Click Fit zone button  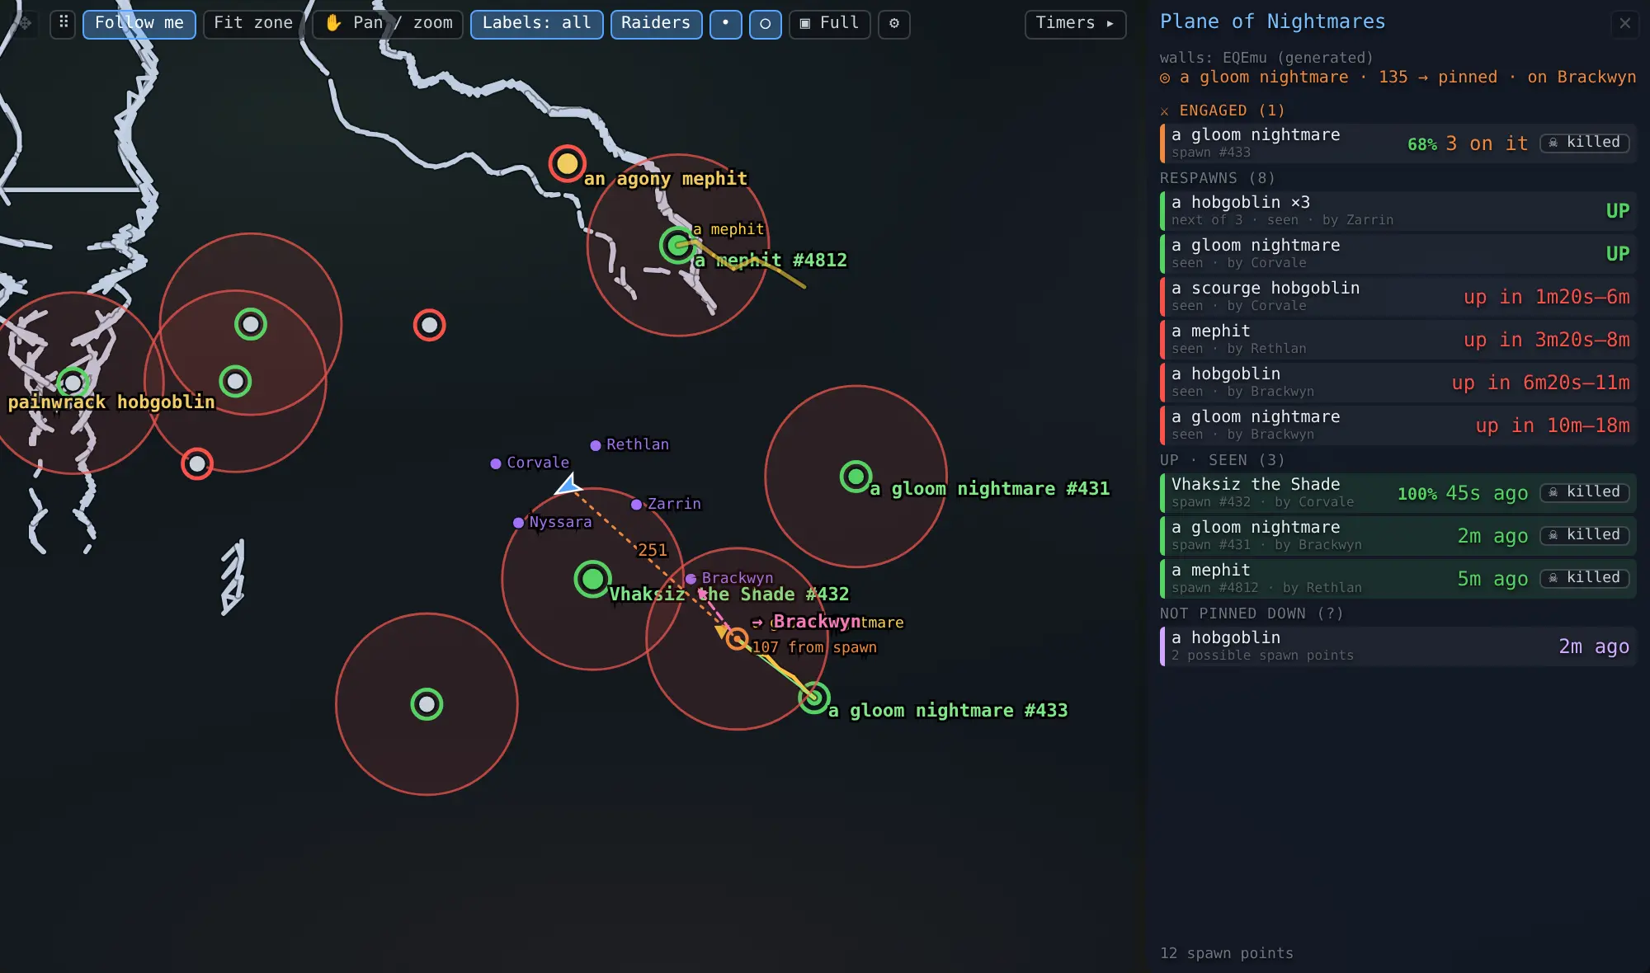pos(252,23)
